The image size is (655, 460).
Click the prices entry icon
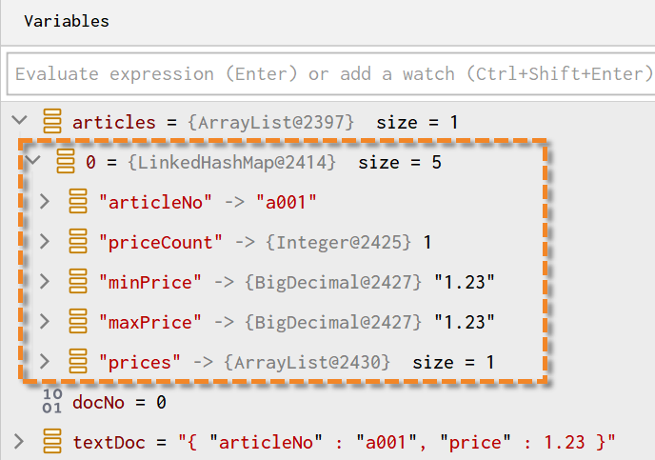(x=78, y=361)
